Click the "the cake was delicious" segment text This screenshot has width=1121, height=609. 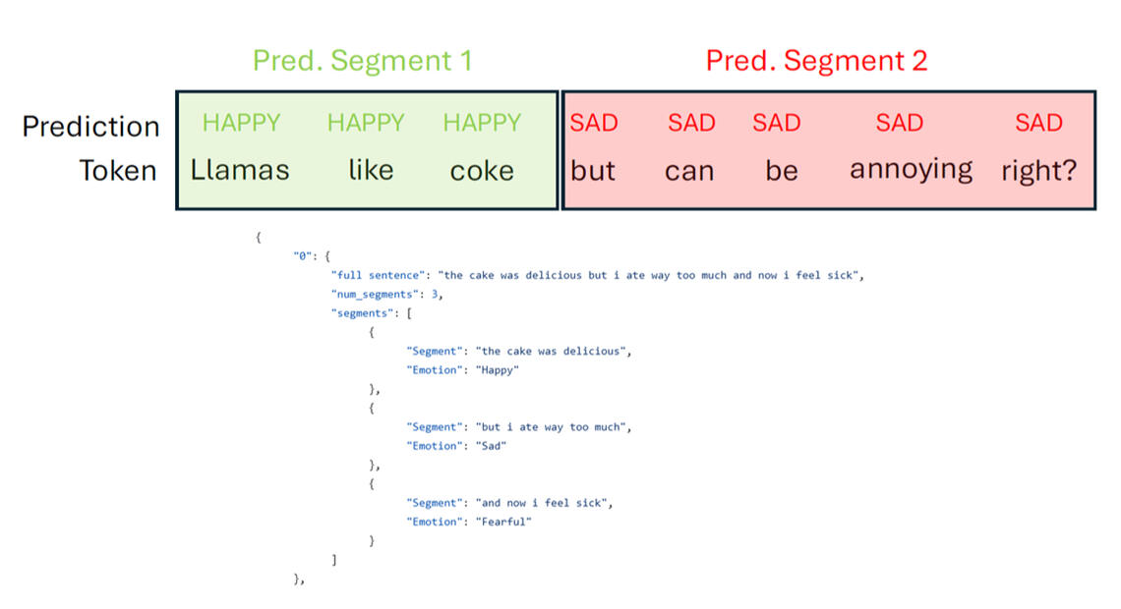(x=552, y=352)
